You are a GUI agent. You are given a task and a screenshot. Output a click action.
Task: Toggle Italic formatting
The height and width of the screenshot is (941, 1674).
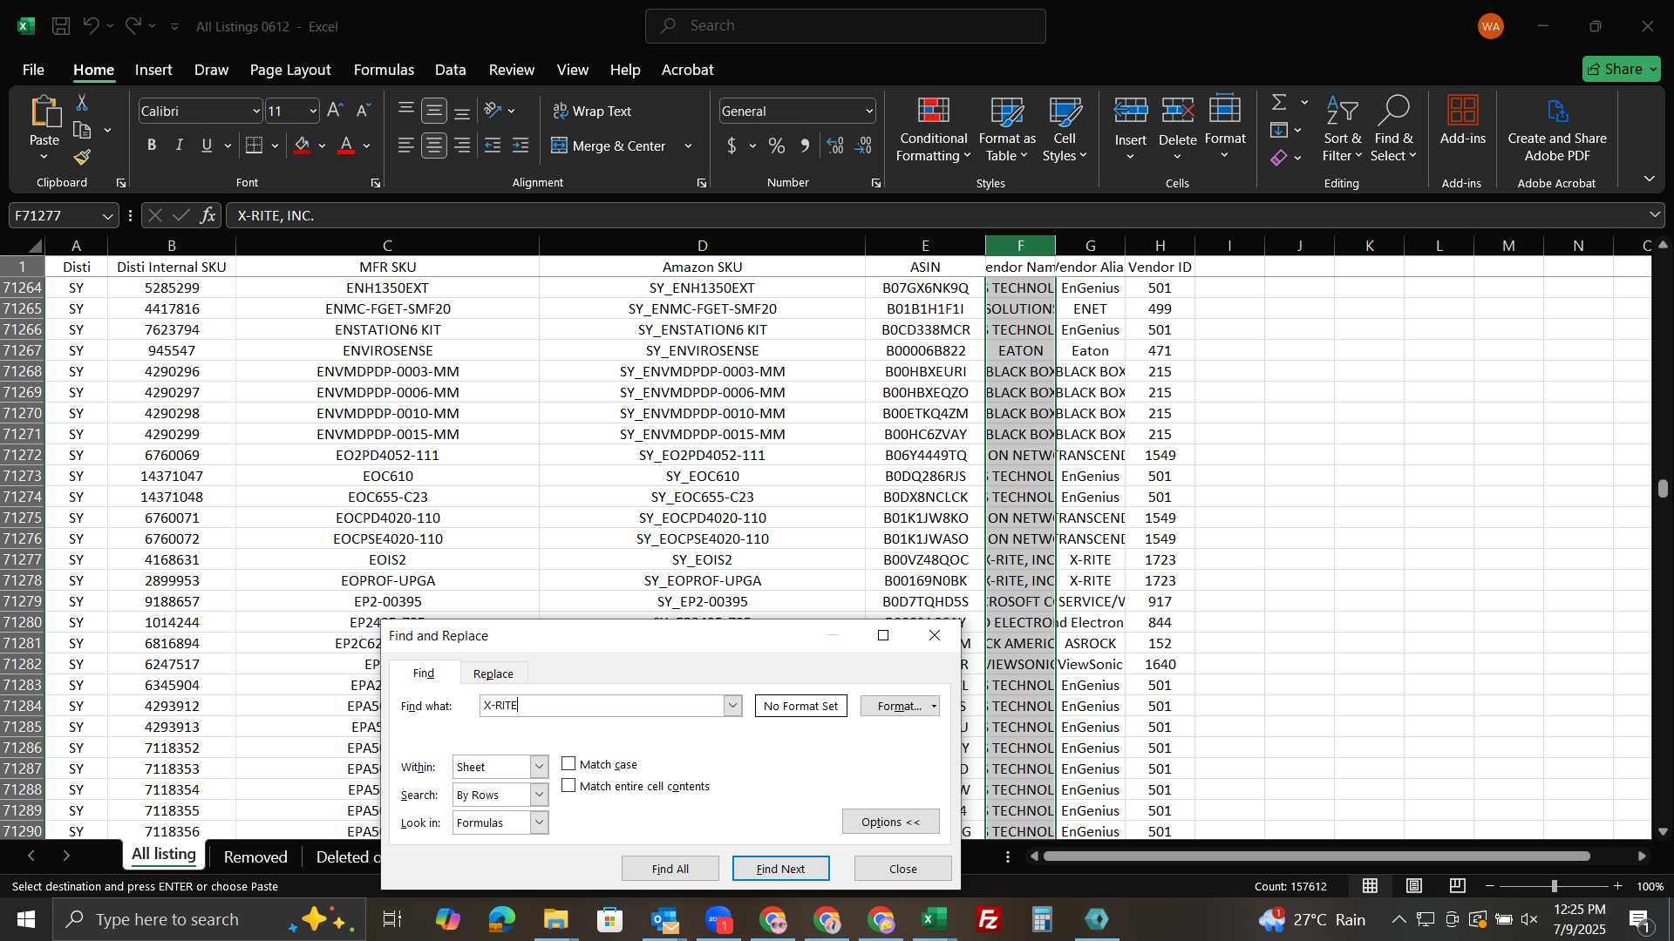coord(179,146)
